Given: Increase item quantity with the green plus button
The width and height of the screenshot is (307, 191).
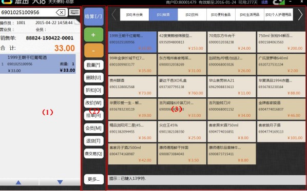Looking at the screenshot, I should (93, 35).
